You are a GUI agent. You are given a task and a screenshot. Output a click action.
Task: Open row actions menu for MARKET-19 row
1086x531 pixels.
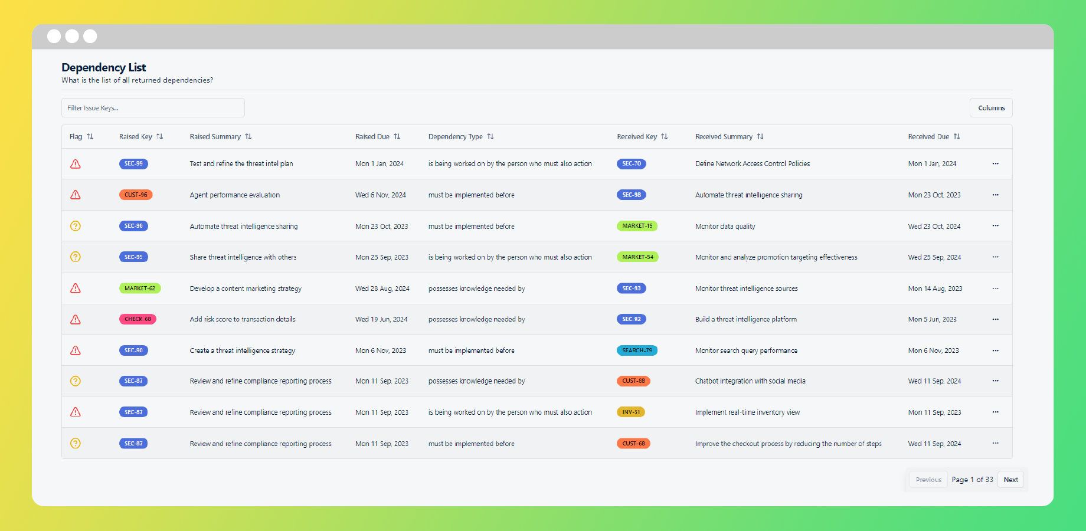(996, 225)
